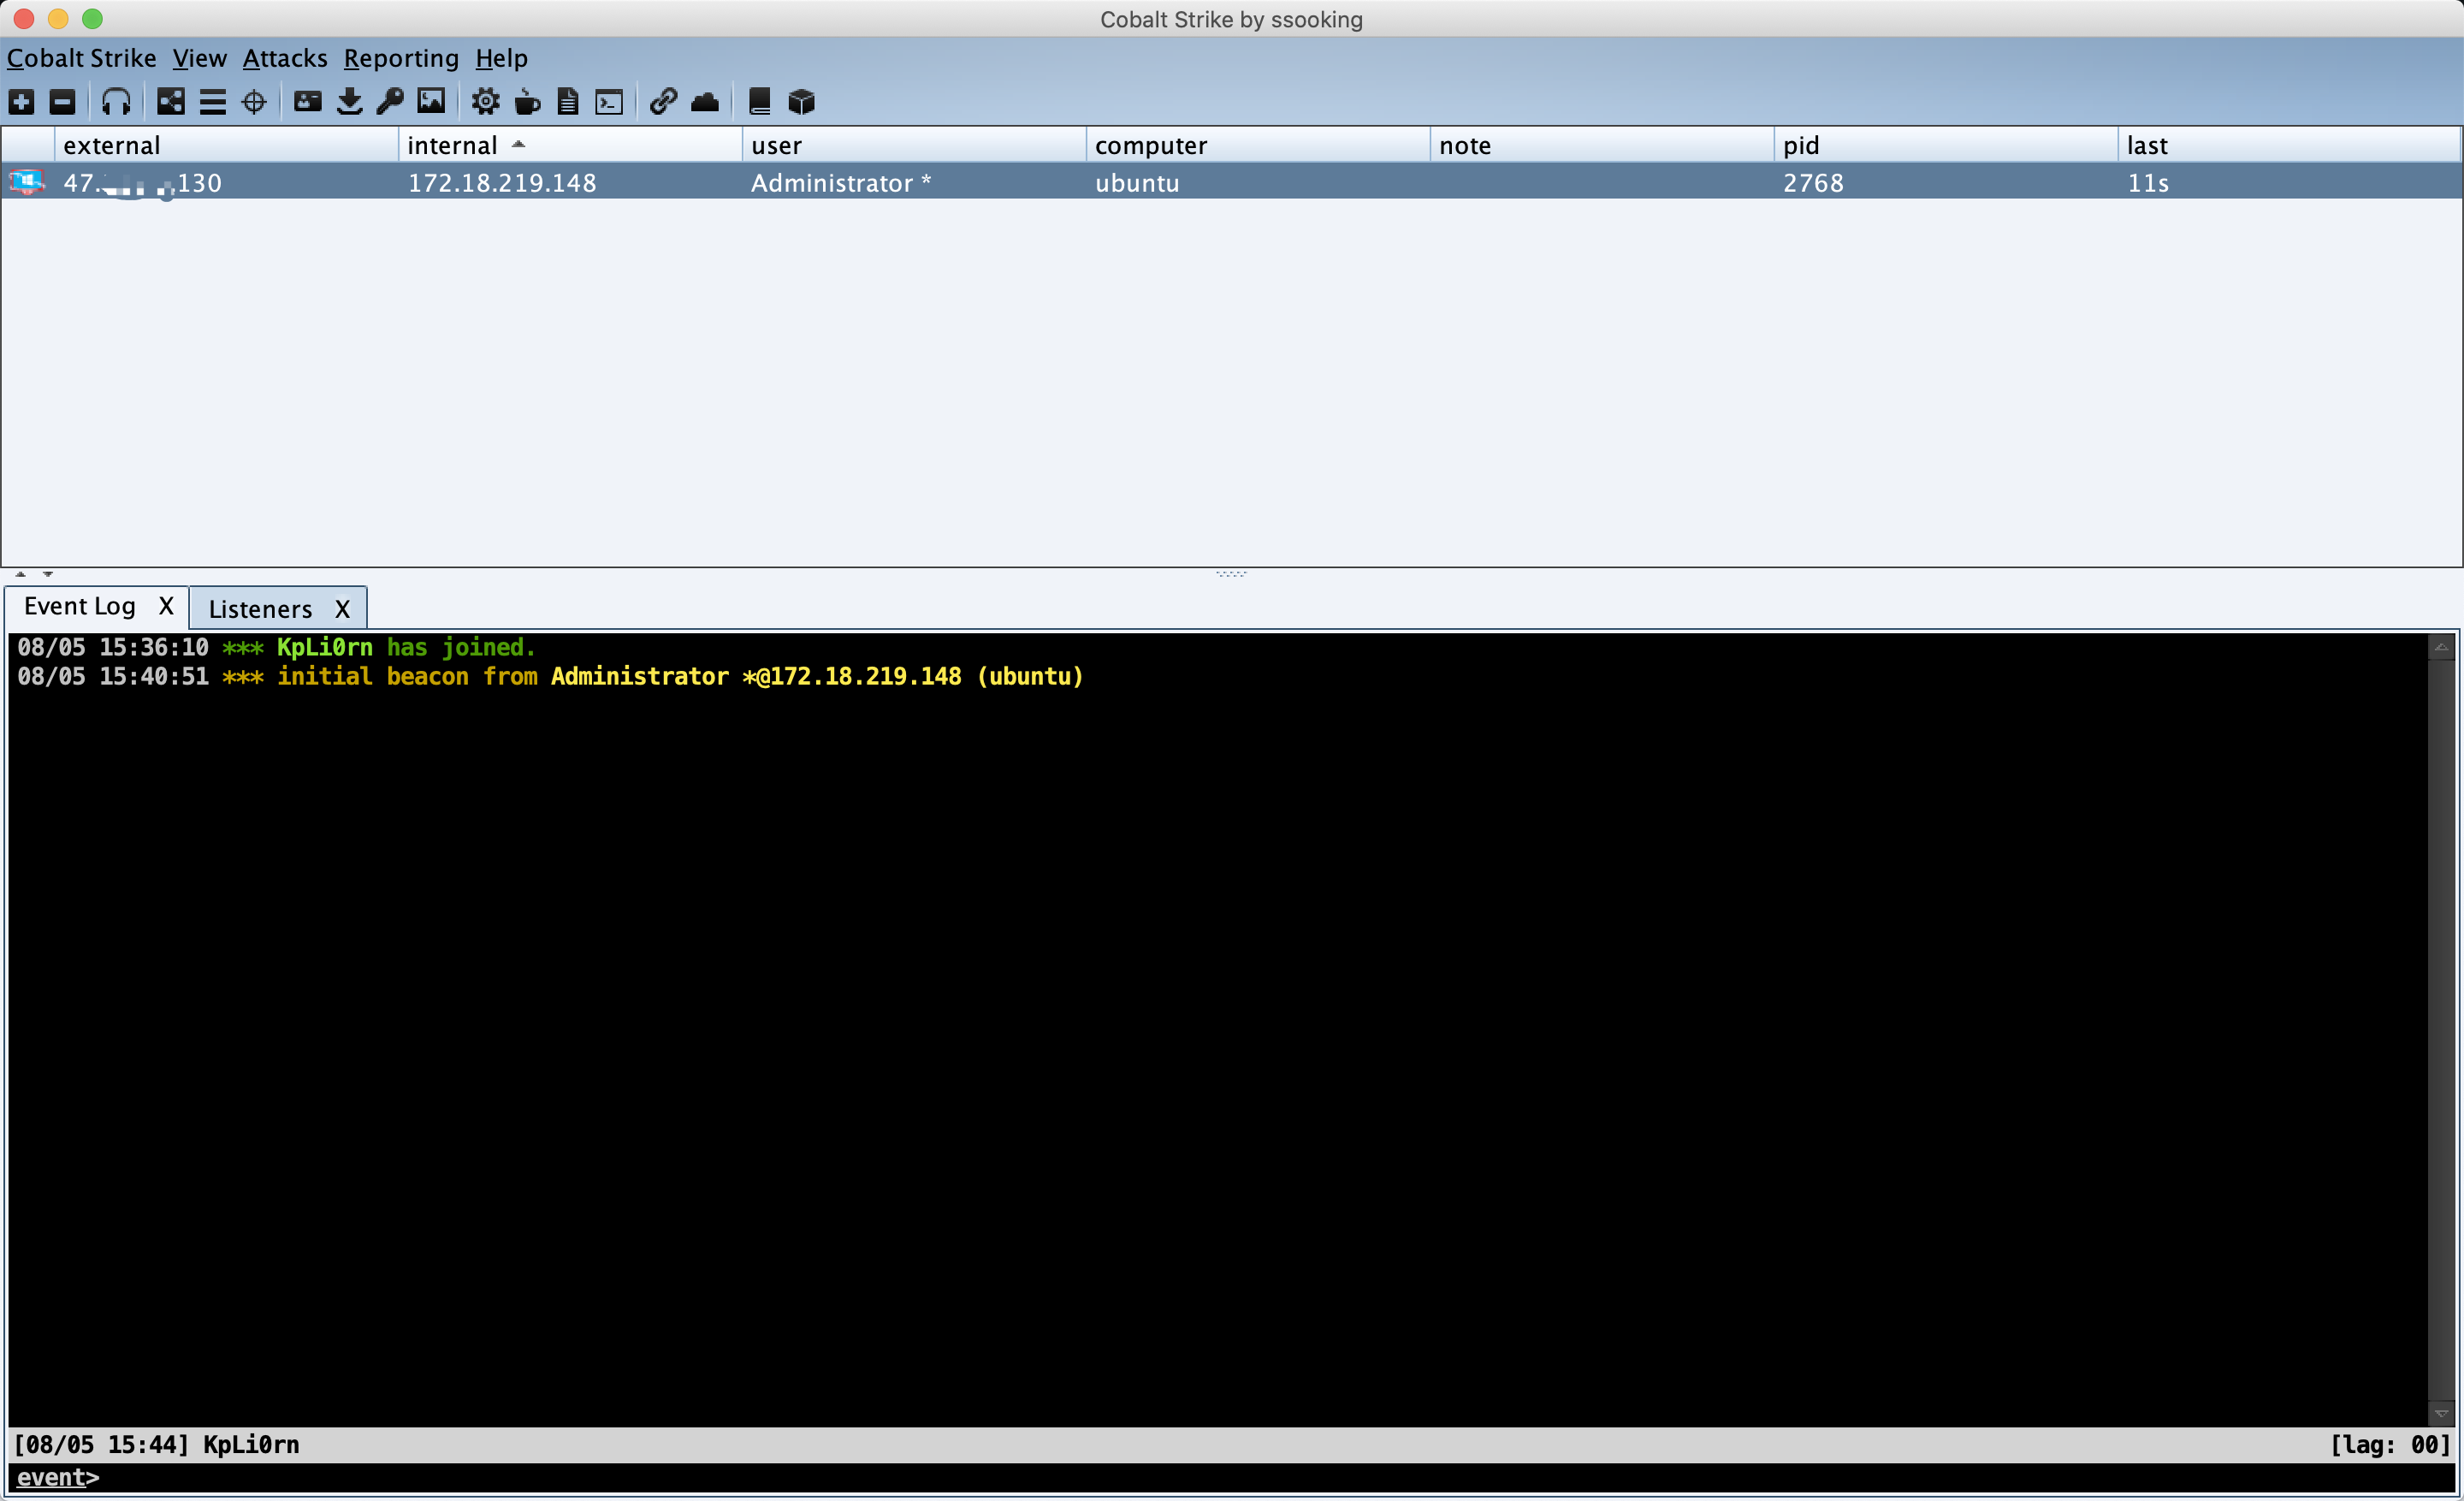Open credentials key icon
This screenshot has height=1501, width=2464.
pos(390,101)
